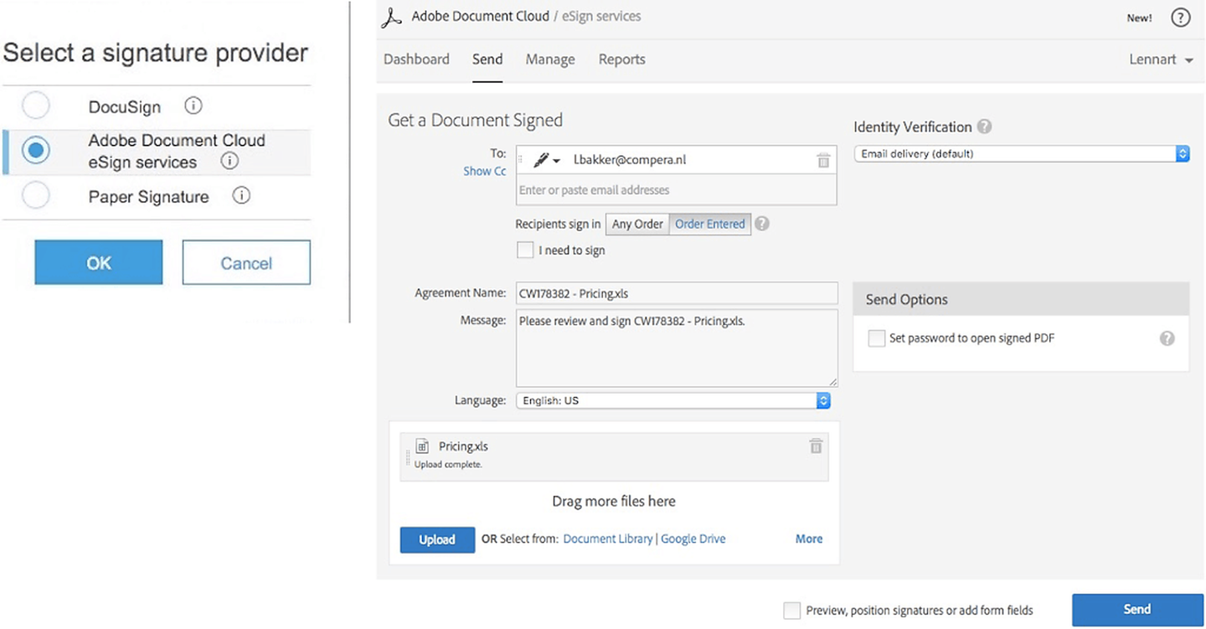Screen dimensions: 1206x629
Task: Click the DocuSign info icon
Action: point(193,106)
